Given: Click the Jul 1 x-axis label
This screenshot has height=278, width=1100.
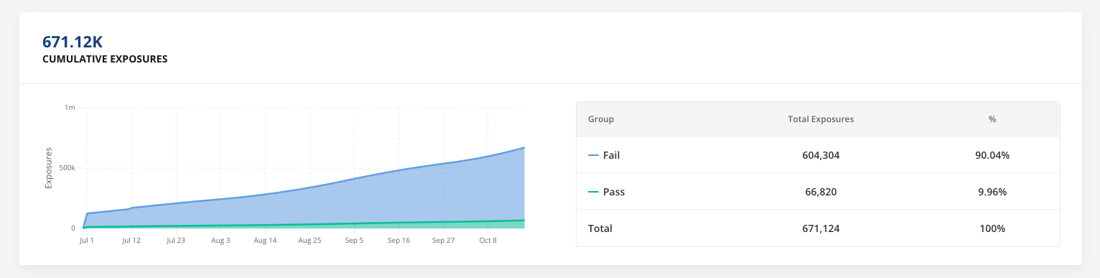Looking at the screenshot, I should (87, 241).
